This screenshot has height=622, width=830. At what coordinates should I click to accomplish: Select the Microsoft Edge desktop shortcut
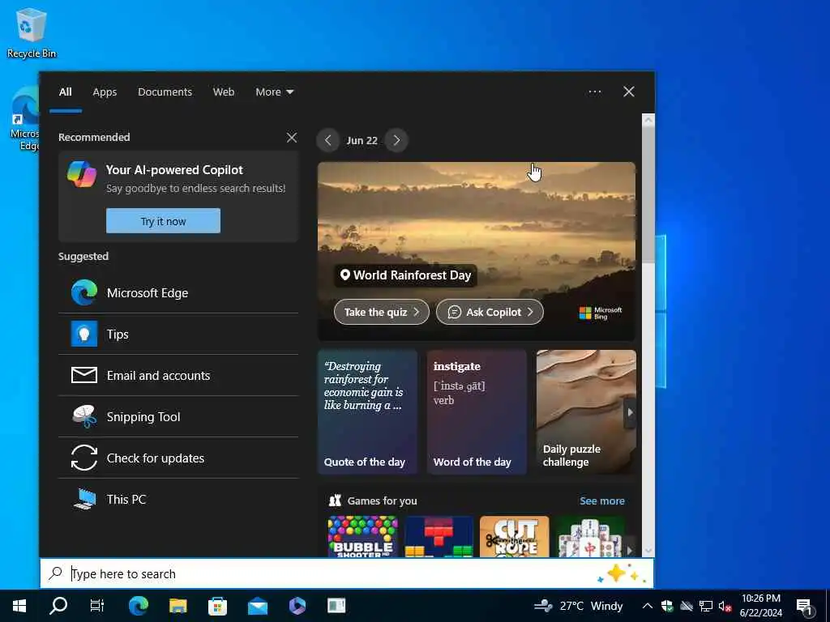pos(24,119)
